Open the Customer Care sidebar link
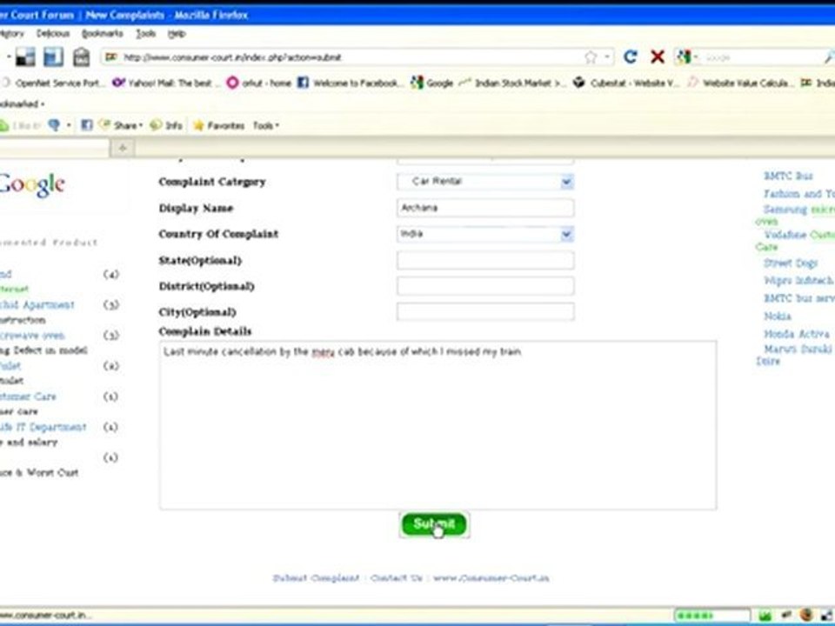The image size is (835, 626). coord(28,396)
